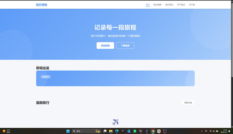233x134 pixels.
Task: Click the hero subtitle beginning 用文字和照片
Action: [115, 36]
